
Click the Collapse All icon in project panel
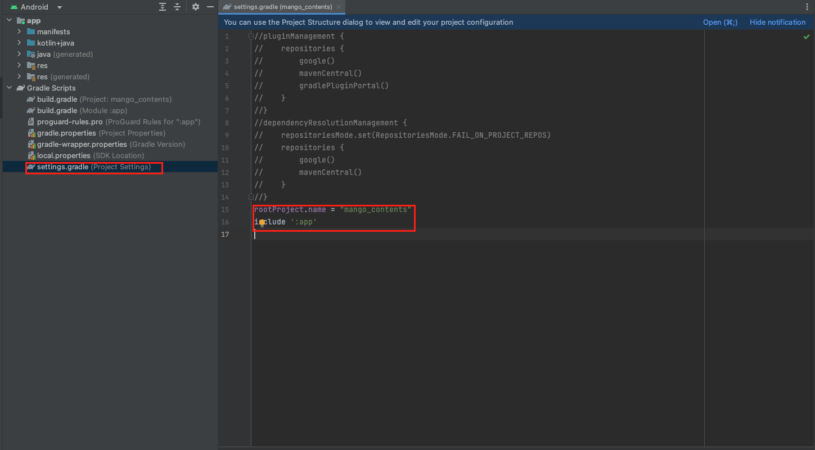click(x=177, y=7)
